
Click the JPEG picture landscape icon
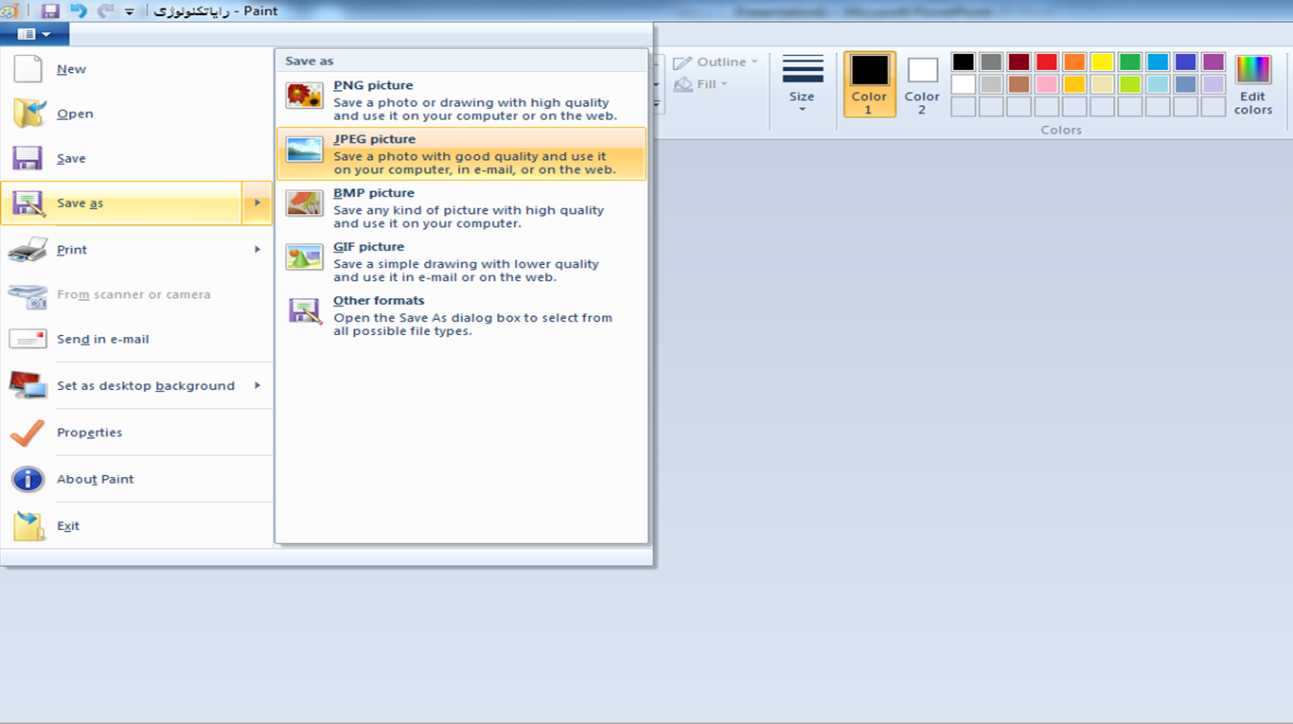(304, 150)
